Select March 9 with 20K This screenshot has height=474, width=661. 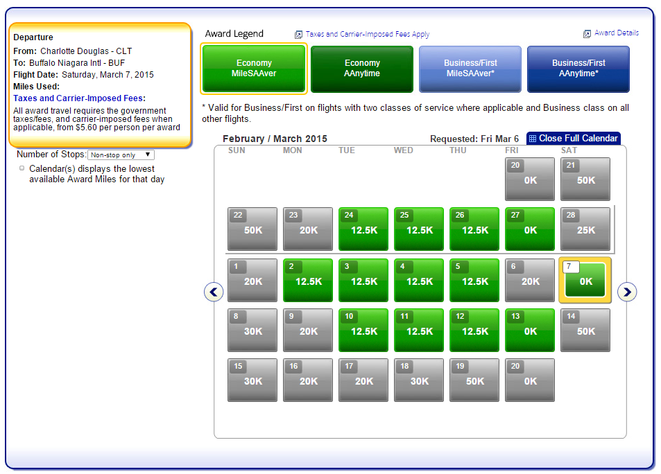pyautogui.click(x=308, y=330)
